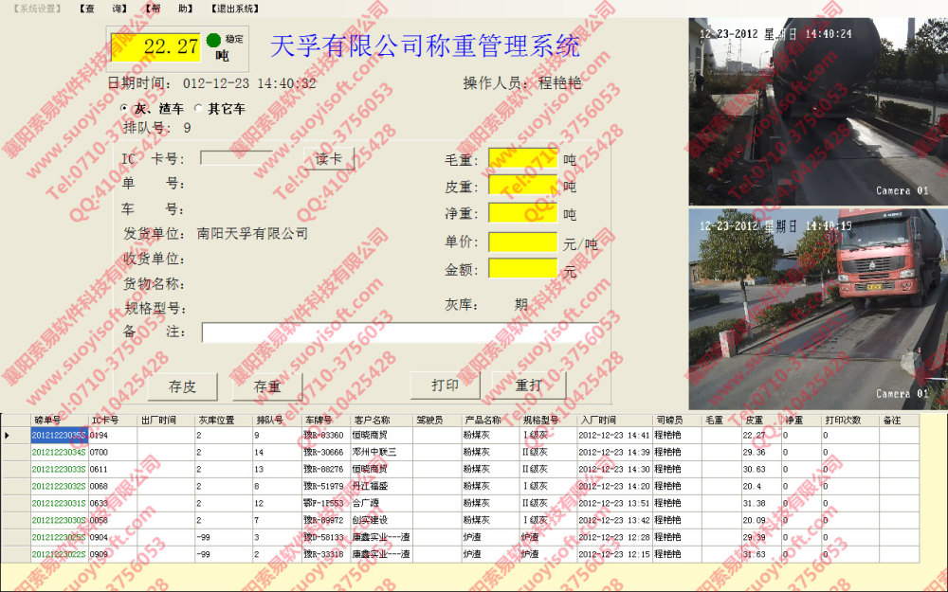Click license plate 豫R-30666 cell

[325, 452]
